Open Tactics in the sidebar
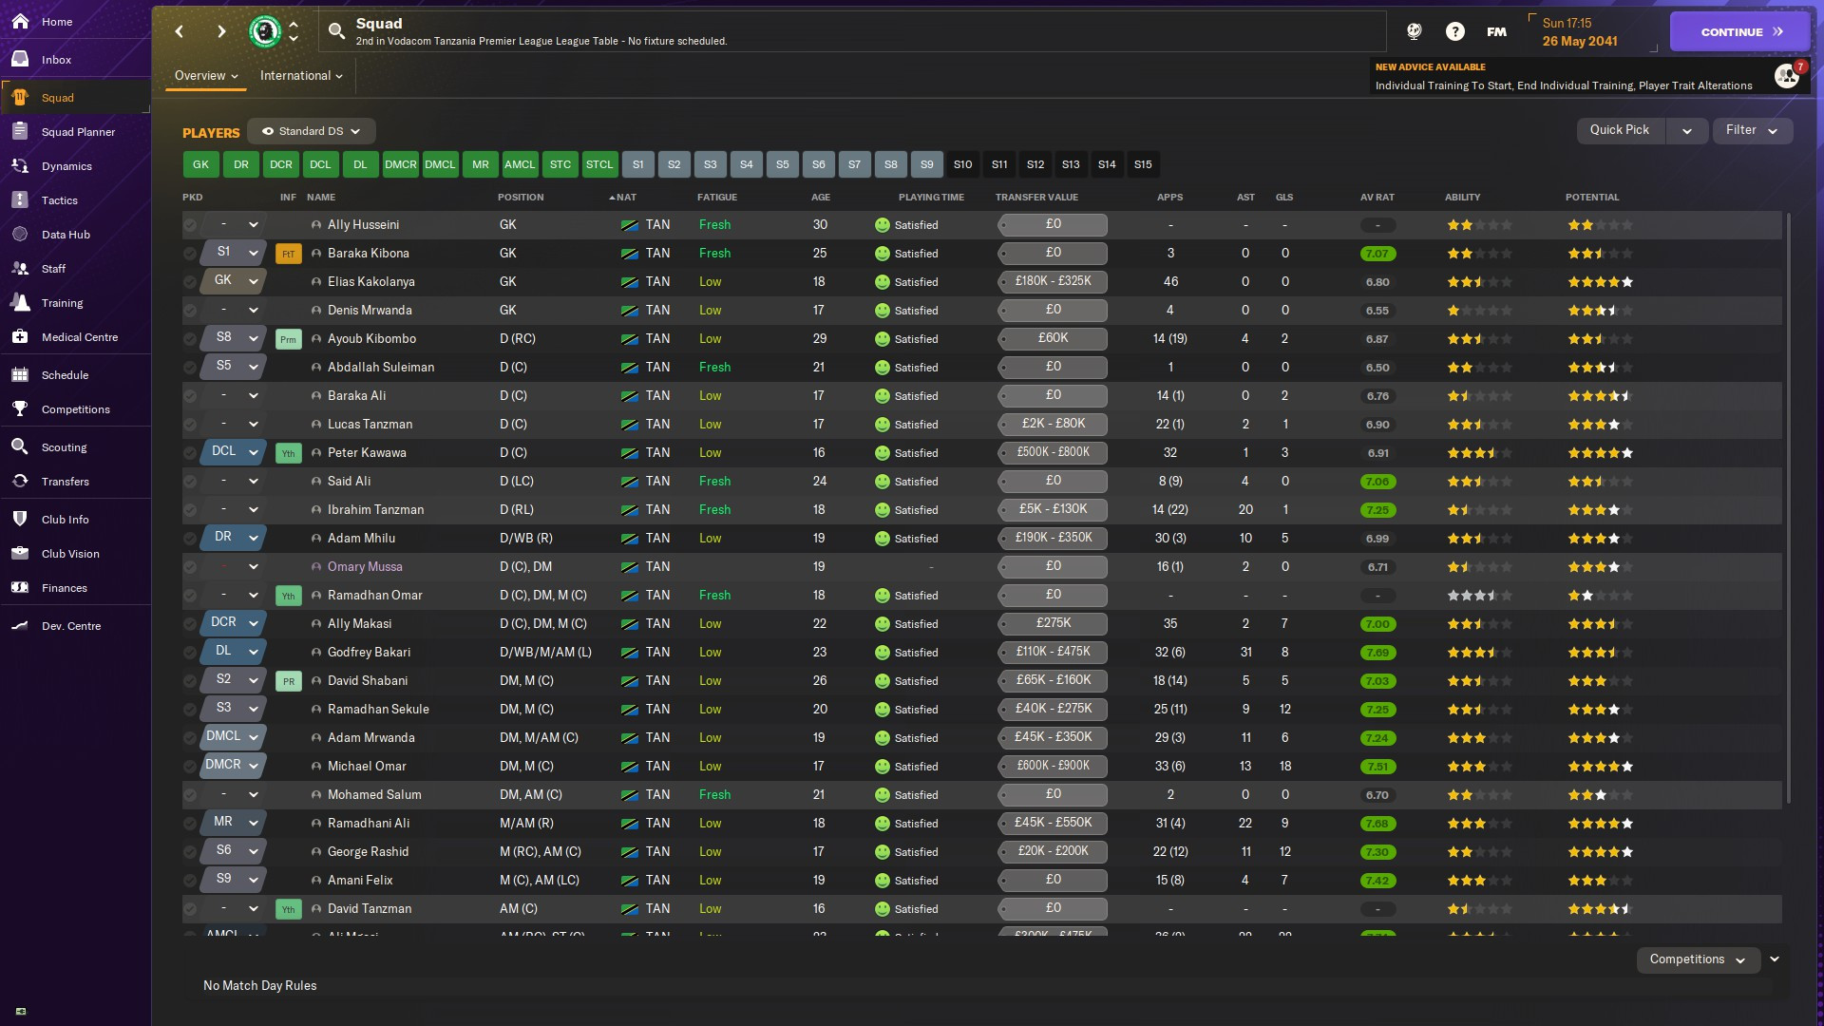The image size is (1824, 1026). point(59,200)
